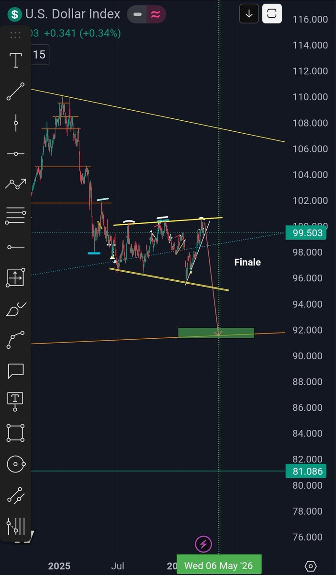
Task: Select the Vertical Line tool
Action: point(16,123)
